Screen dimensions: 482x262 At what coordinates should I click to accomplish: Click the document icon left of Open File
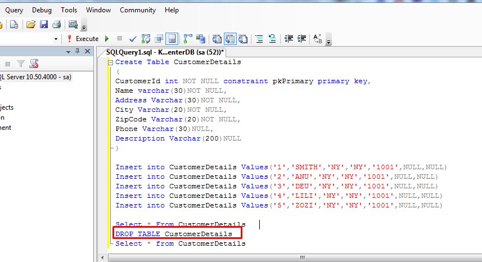point(14,24)
